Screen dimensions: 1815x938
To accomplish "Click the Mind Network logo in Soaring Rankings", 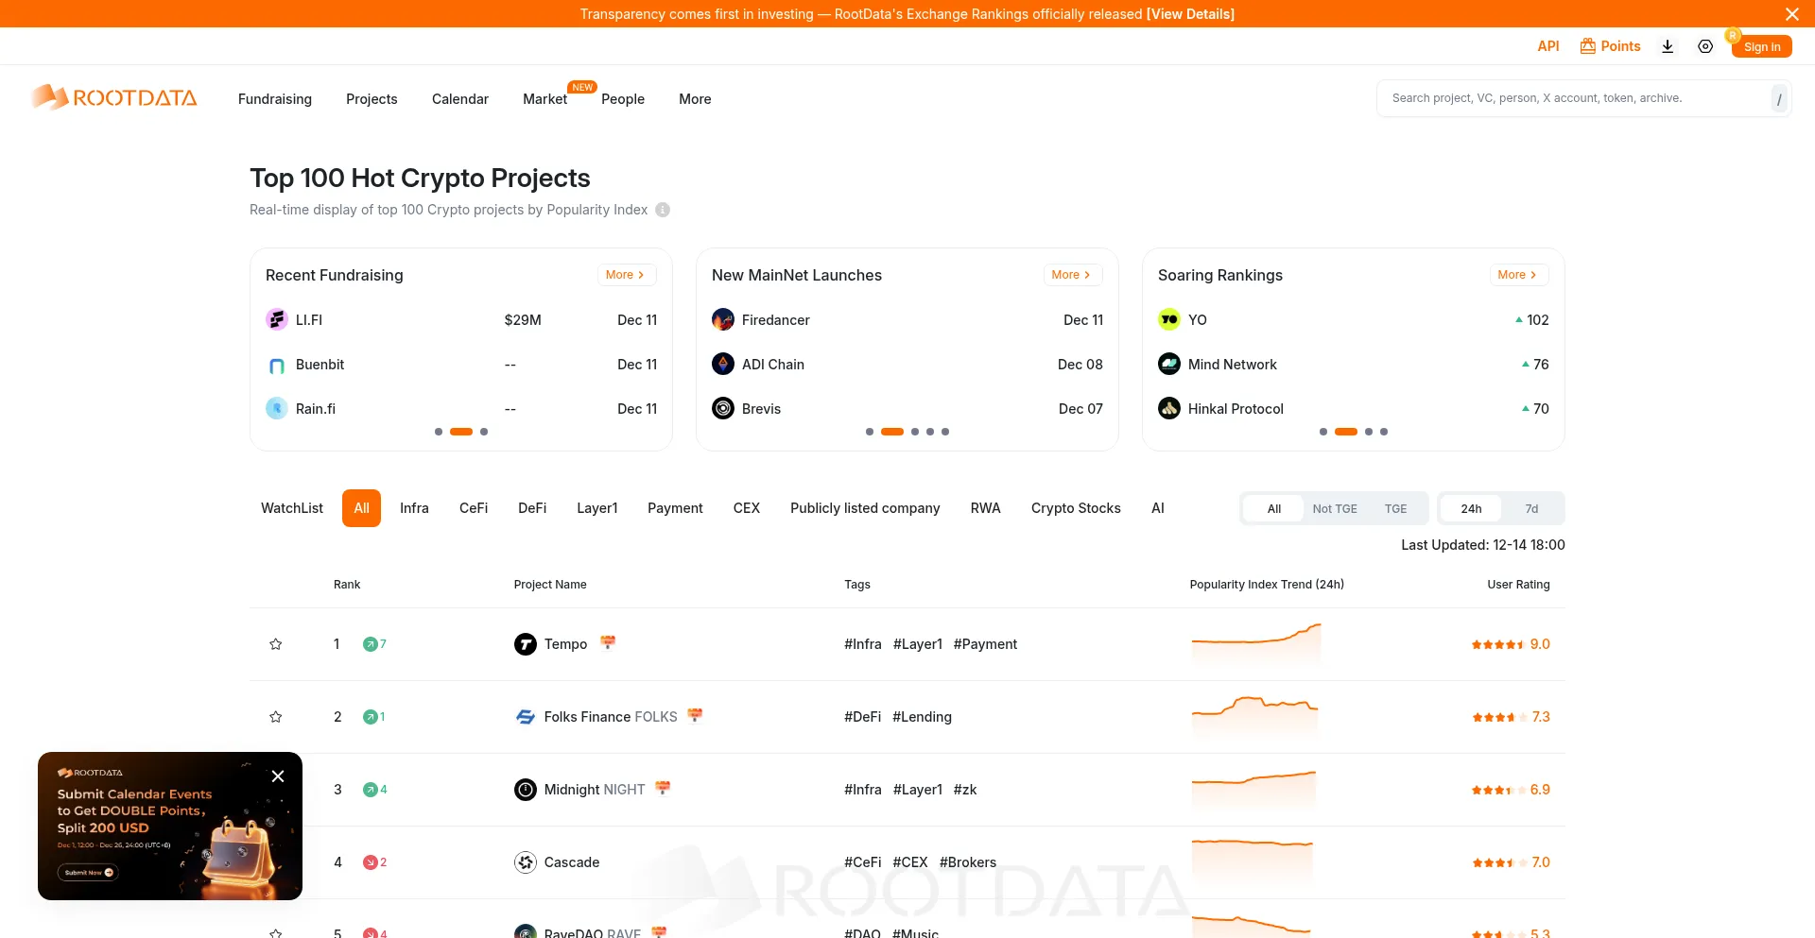I will pos(1169,364).
